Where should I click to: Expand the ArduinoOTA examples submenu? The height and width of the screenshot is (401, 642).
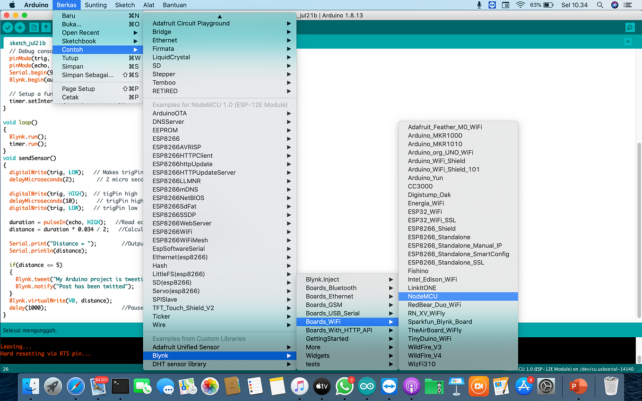(x=220, y=113)
